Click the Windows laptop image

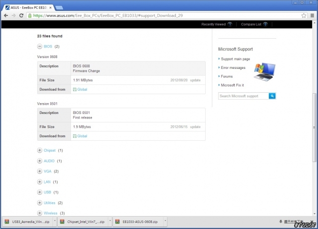pos(265,72)
